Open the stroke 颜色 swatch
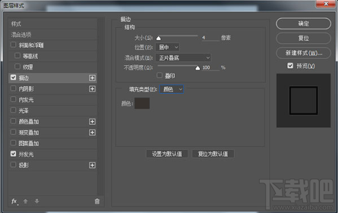 (x=142, y=103)
